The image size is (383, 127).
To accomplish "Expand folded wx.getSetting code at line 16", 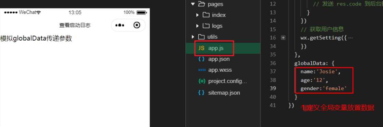I will (283, 38).
